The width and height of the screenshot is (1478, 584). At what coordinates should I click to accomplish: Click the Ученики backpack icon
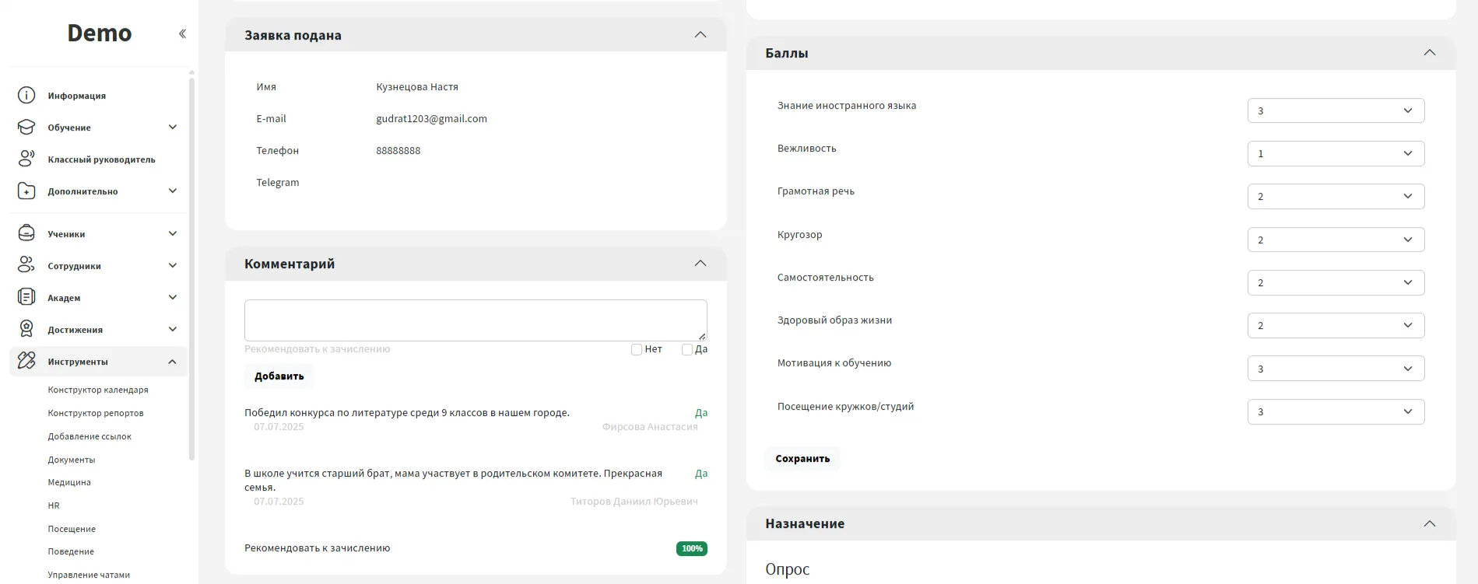(x=26, y=233)
